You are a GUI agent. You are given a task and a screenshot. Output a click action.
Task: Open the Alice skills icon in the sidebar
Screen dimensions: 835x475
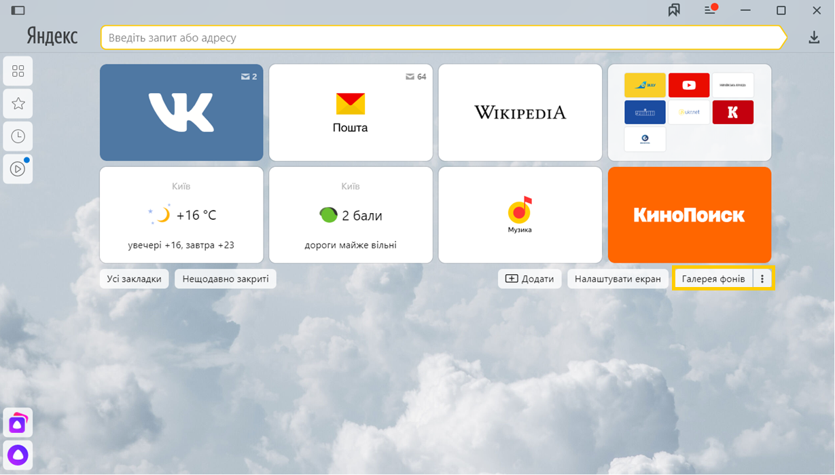tap(18, 423)
